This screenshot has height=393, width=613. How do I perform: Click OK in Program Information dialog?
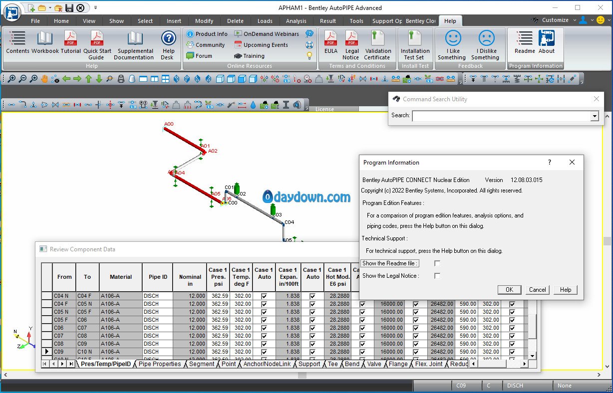click(509, 290)
